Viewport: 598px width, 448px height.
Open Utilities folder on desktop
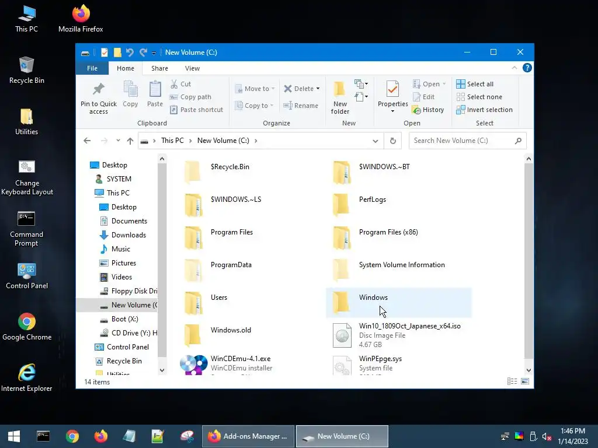point(26,121)
